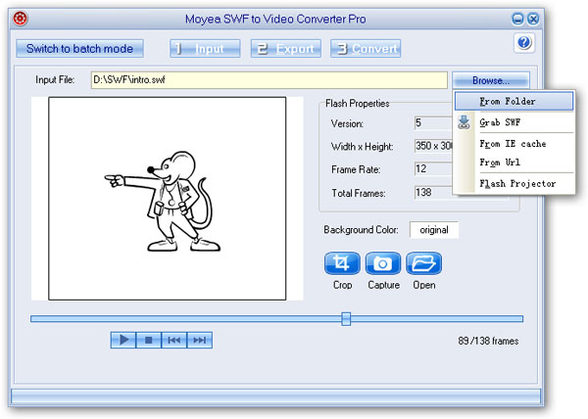
Task: Click the Grab SWF download icon
Action: pos(464,122)
